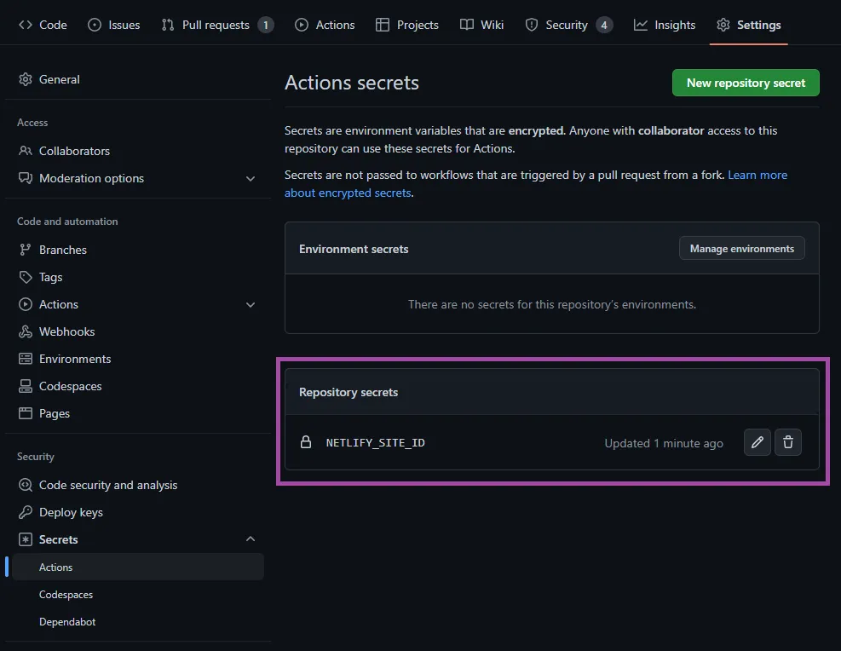Switch to the Pull requests tab

pos(216,25)
